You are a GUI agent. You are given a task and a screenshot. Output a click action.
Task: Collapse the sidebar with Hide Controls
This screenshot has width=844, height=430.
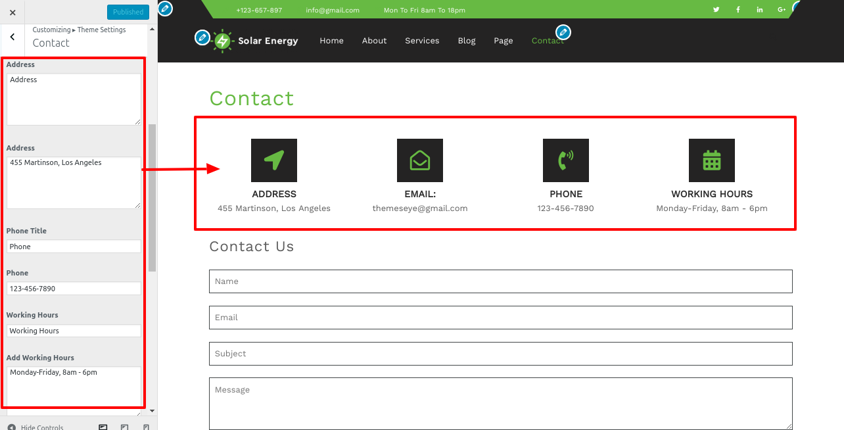[36, 427]
